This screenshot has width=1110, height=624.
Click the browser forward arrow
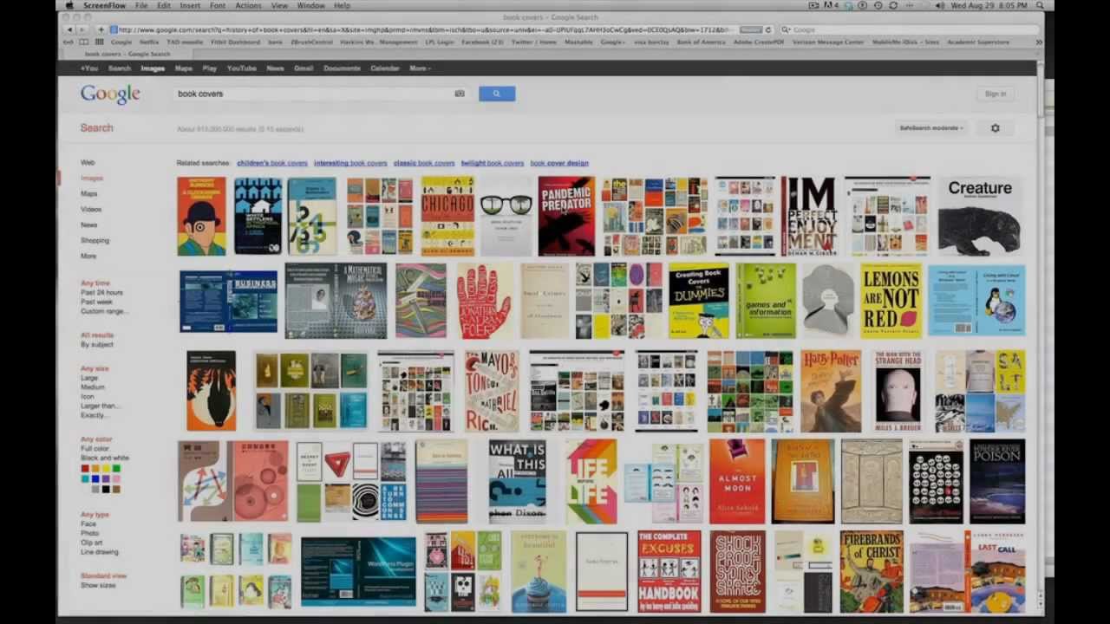[82, 29]
